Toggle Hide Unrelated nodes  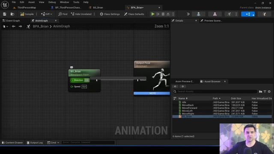(81, 14)
